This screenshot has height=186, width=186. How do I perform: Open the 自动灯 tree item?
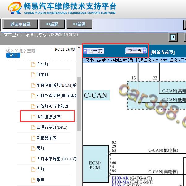point(42,64)
